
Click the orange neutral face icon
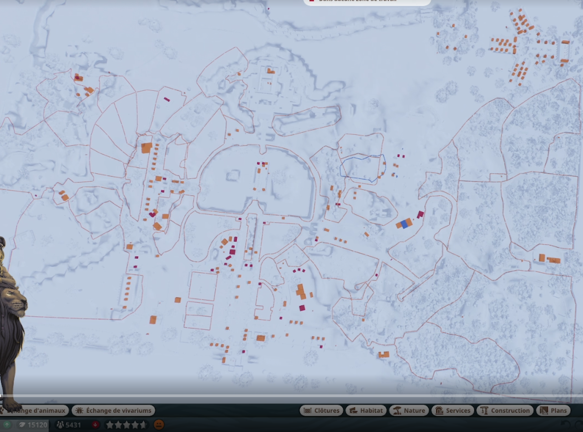(159, 425)
